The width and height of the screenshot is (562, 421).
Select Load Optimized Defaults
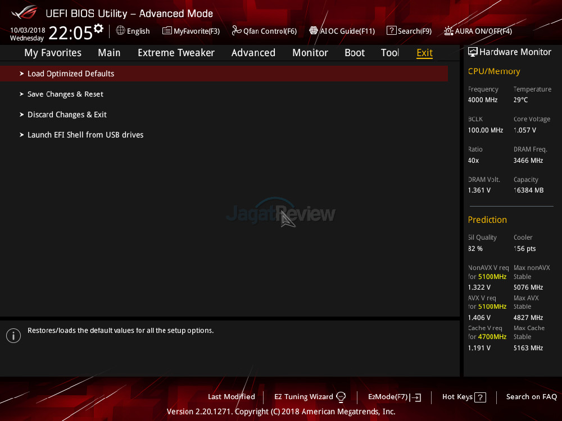point(224,74)
